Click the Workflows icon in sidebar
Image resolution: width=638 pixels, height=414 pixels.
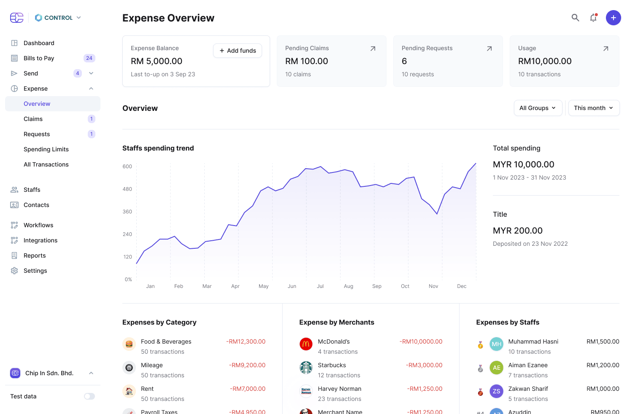point(14,225)
